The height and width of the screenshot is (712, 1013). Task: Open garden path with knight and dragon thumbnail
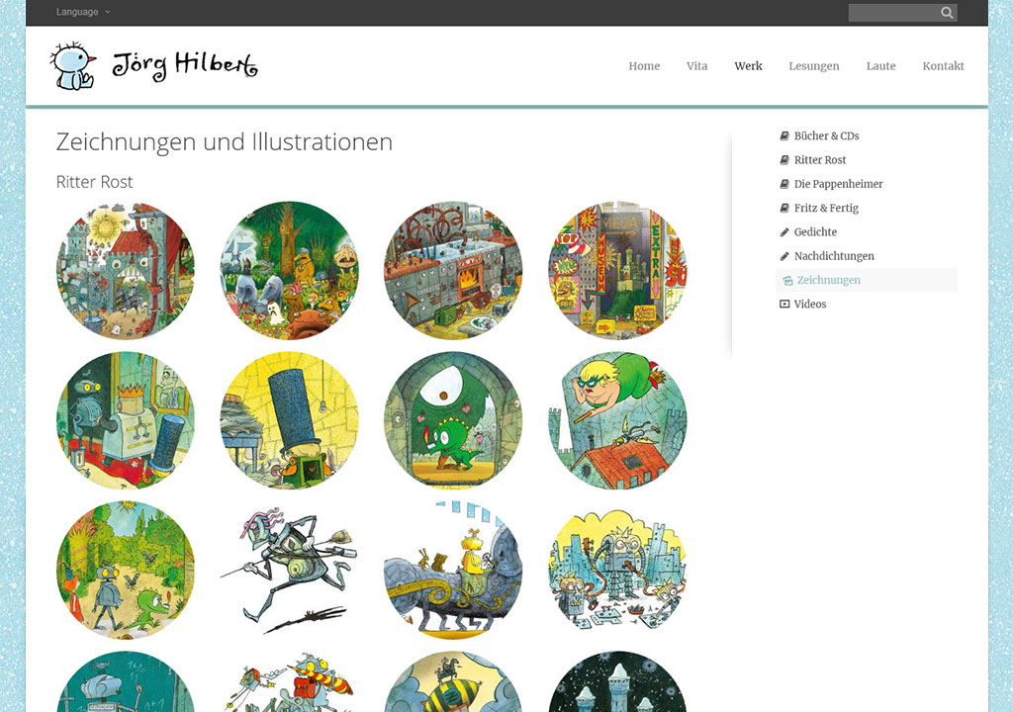[x=126, y=570]
